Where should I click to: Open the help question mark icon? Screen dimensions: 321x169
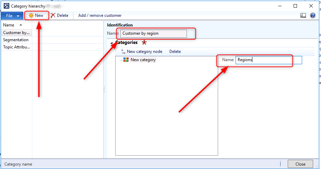312,15
